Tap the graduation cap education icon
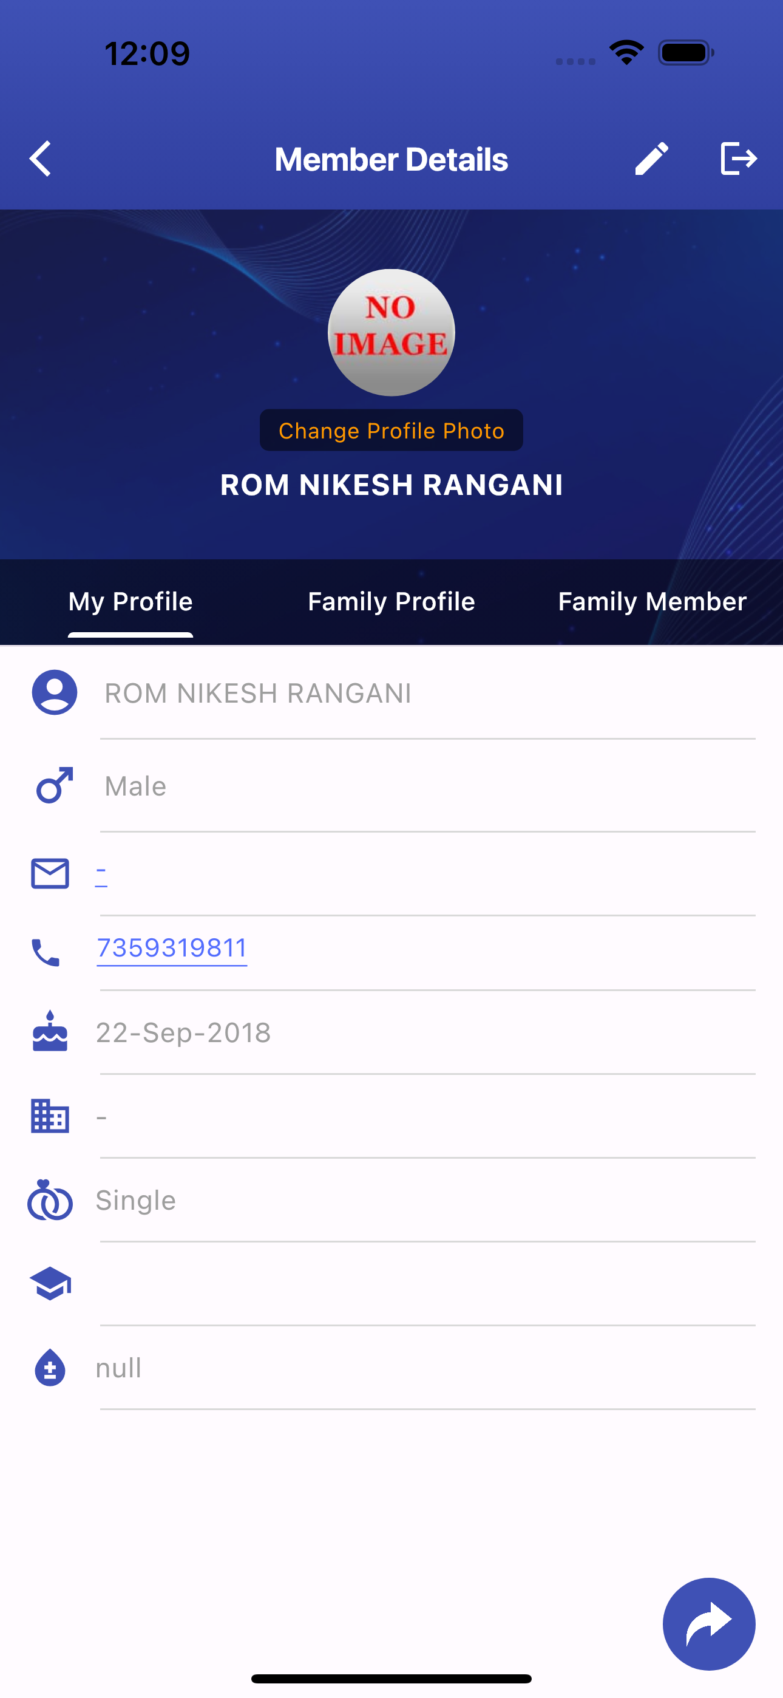The width and height of the screenshot is (783, 1698). (x=50, y=1283)
